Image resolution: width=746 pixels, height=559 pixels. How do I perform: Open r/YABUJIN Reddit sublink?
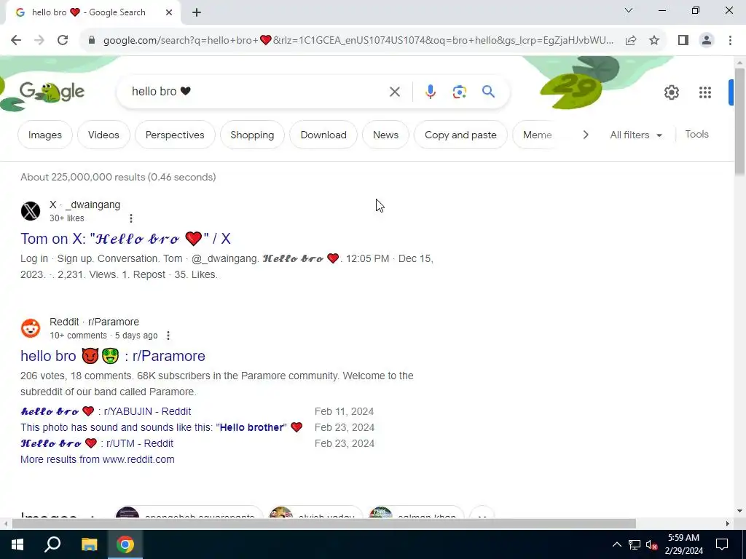coord(106,411)
